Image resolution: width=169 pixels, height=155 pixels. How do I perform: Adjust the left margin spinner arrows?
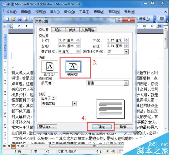(x=78, y=46)
